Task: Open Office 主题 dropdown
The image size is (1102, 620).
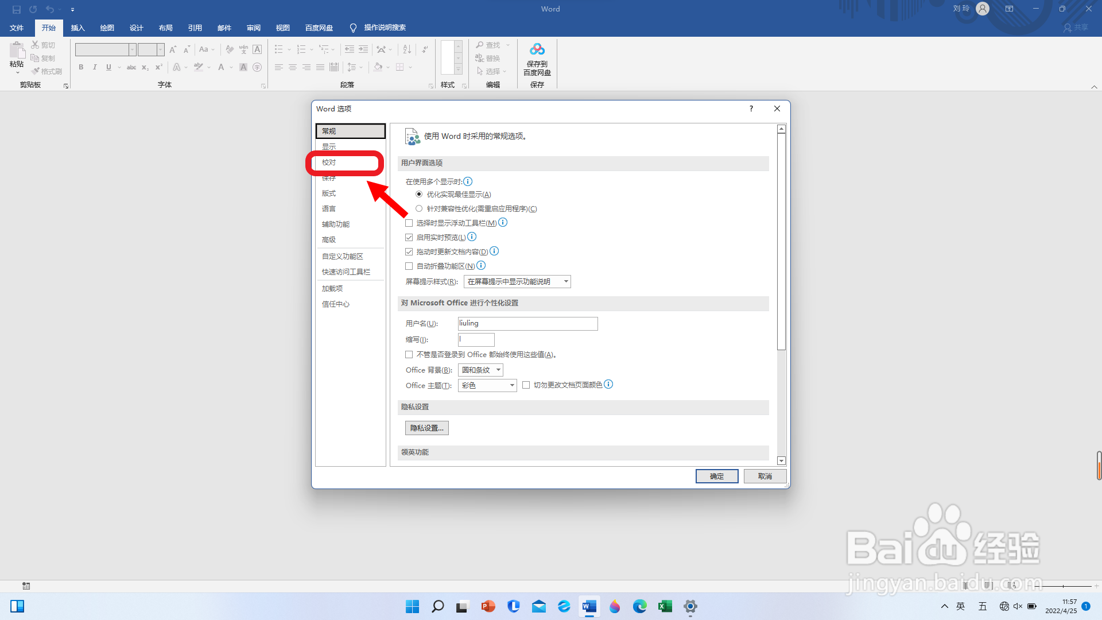Action: 487,385
